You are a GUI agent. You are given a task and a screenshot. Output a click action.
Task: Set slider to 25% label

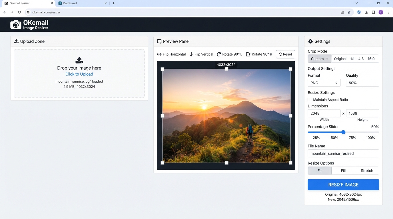click(316, 138)
